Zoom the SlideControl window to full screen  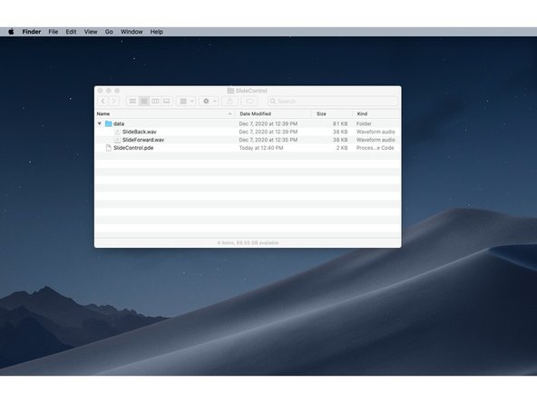(x=117, y=91)
